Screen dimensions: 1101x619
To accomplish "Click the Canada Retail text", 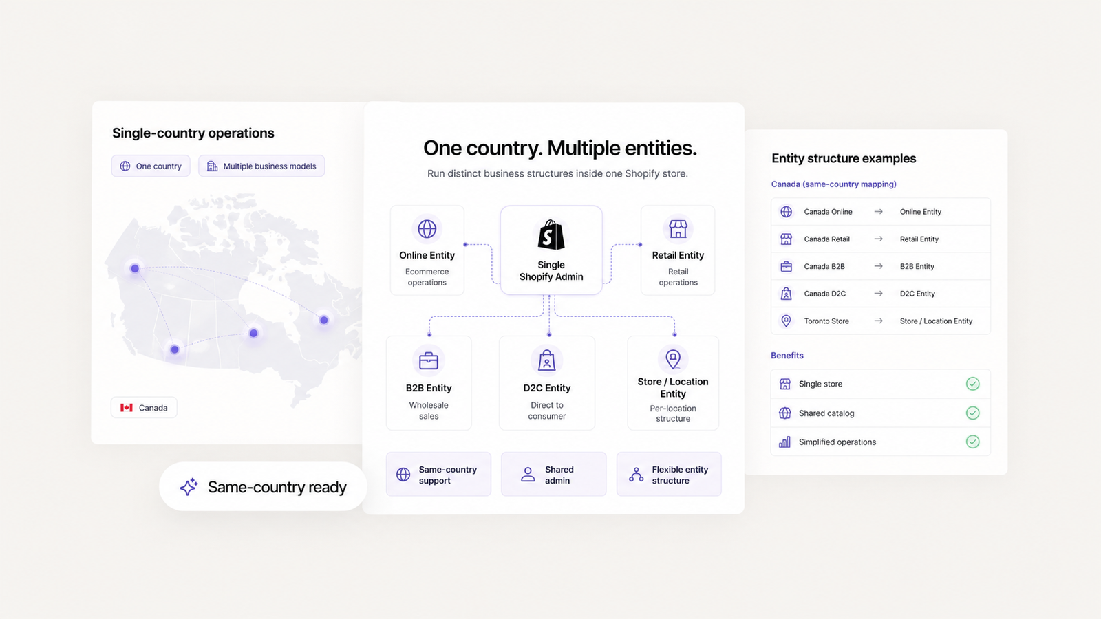I will coord(827,239).
